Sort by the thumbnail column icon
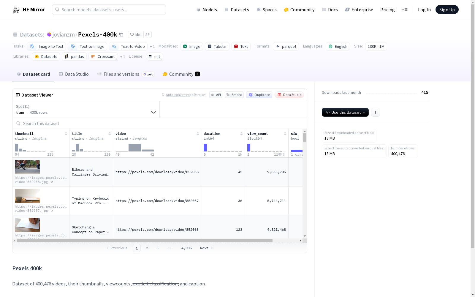 click(x=66, y=134)
